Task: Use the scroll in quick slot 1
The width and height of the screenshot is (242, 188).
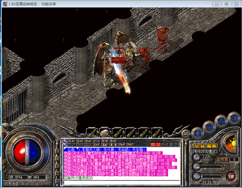Action: pyautogui.click(x=92, y=133)
